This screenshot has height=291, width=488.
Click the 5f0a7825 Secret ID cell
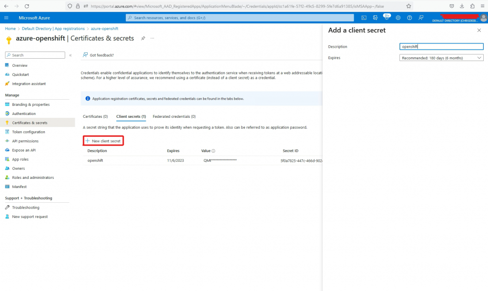(x=301, y=161)
